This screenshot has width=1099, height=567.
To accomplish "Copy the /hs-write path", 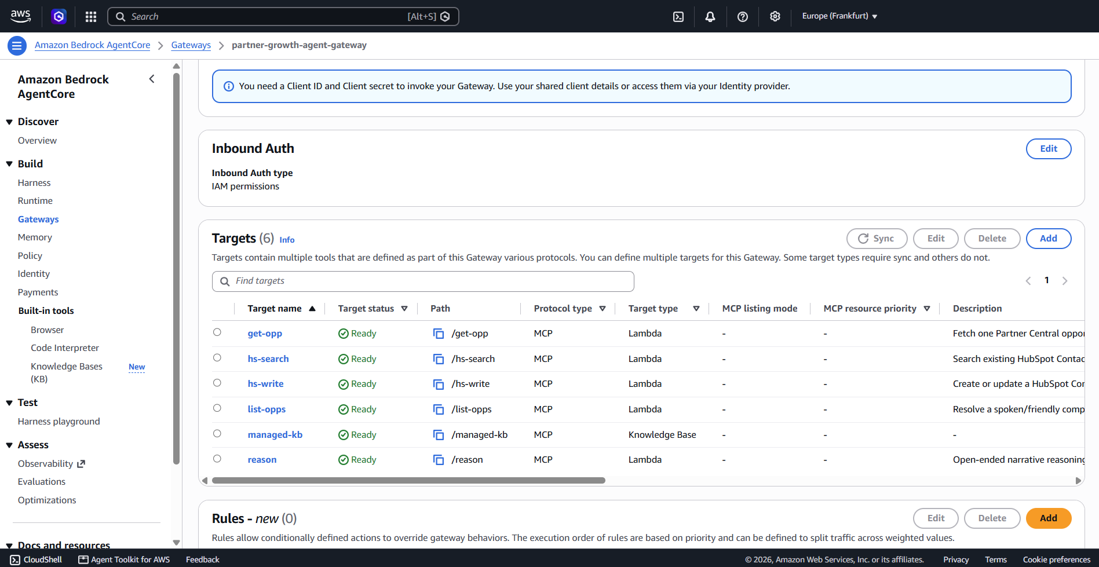I will pos(439,384).
